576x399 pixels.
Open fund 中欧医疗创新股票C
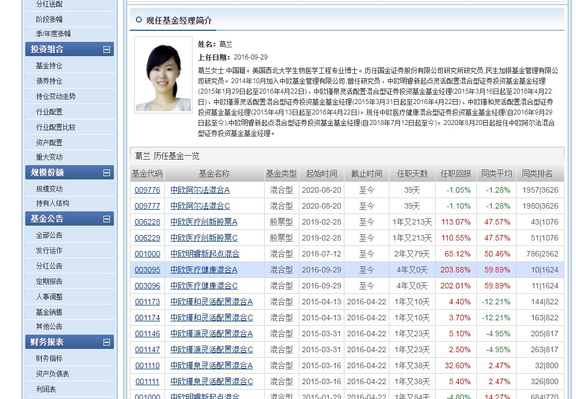pos(204,238)
